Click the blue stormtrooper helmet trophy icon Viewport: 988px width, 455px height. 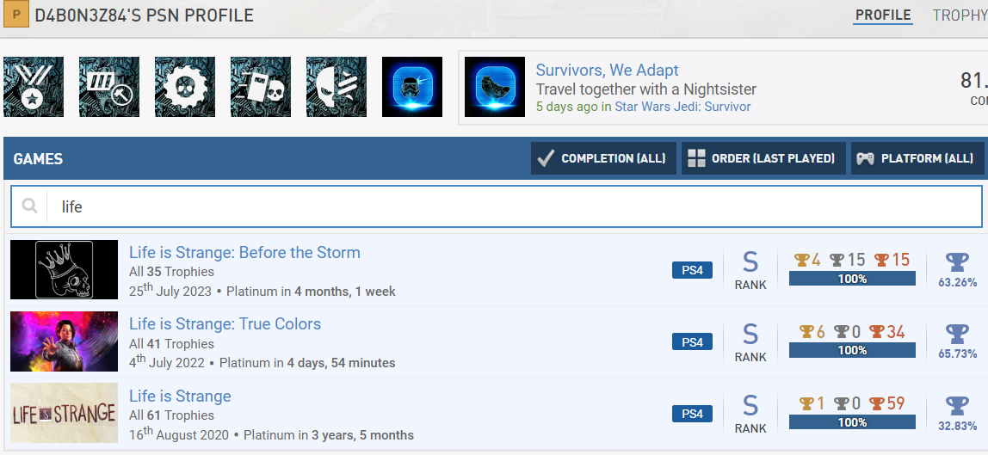click(412, 87)
